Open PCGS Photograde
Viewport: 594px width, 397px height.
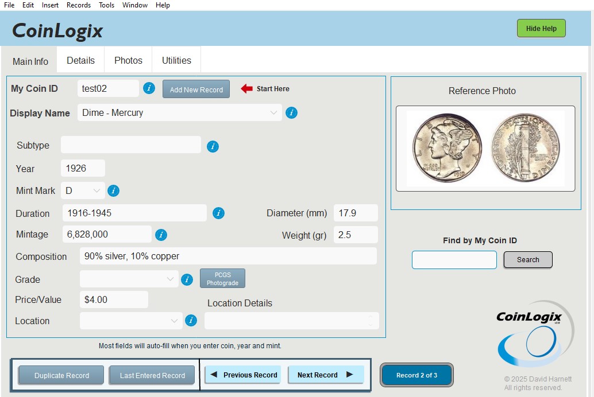[x=222, y=279]
